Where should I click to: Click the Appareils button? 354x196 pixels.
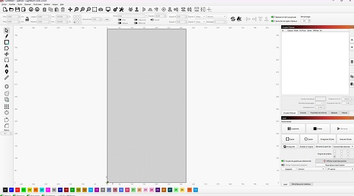pyautogui.click(x=289, y=169)
